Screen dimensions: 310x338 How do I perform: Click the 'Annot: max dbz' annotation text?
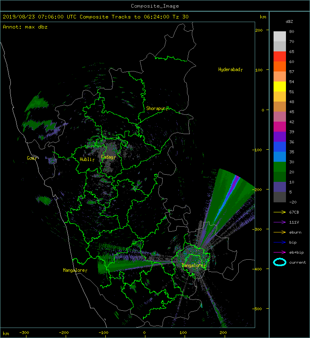[25, 27]
